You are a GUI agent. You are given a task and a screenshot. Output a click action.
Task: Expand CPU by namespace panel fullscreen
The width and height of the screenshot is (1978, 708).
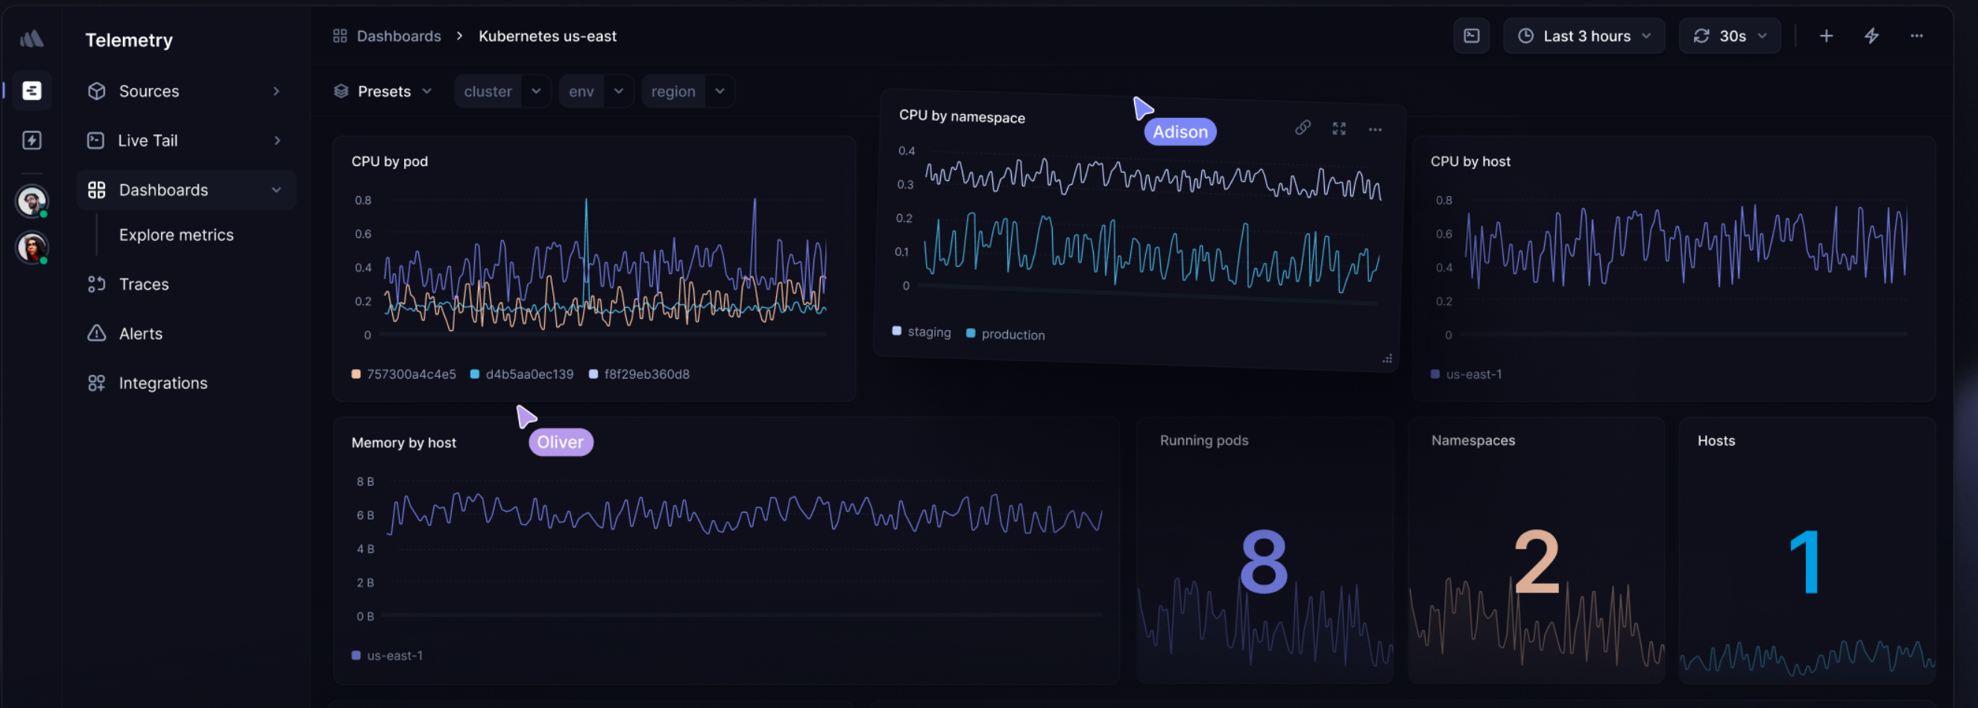coord(1339,129)
